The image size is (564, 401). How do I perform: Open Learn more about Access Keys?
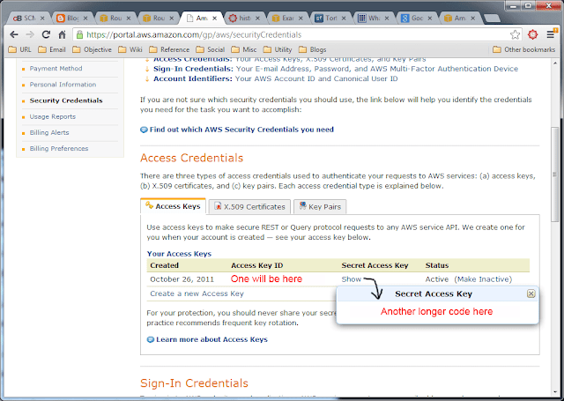[211, 339]
